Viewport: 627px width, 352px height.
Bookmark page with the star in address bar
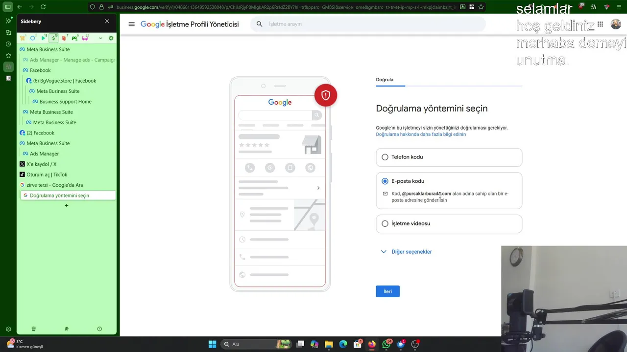(481, 7)
